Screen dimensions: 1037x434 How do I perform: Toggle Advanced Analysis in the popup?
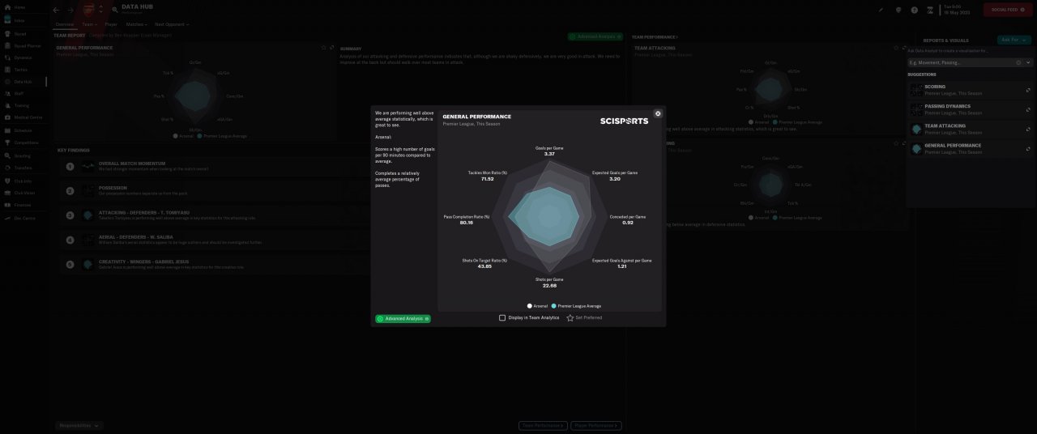[x=403, y=319]
